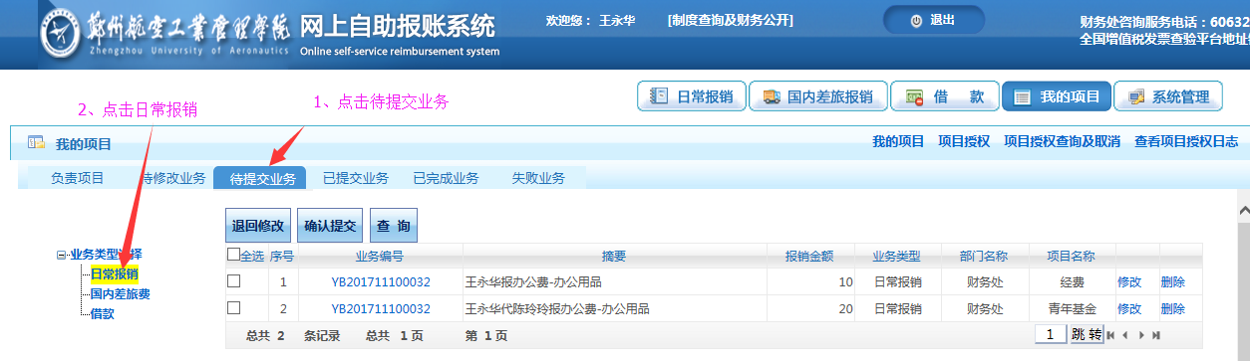Click 删除 for the 经费 row
Viewport: 1250px width, 361px height.
(x=1173, y=282)
